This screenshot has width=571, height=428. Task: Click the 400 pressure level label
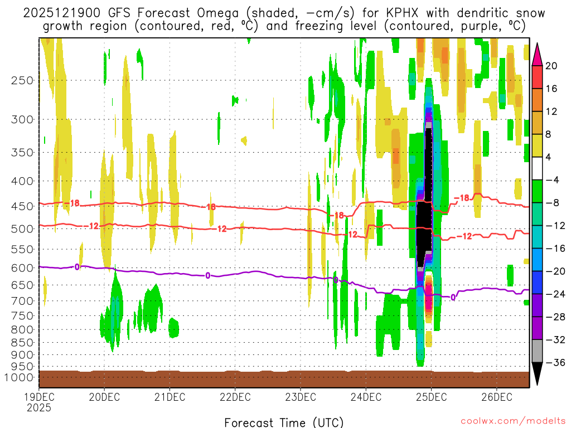tap(22, 181)
